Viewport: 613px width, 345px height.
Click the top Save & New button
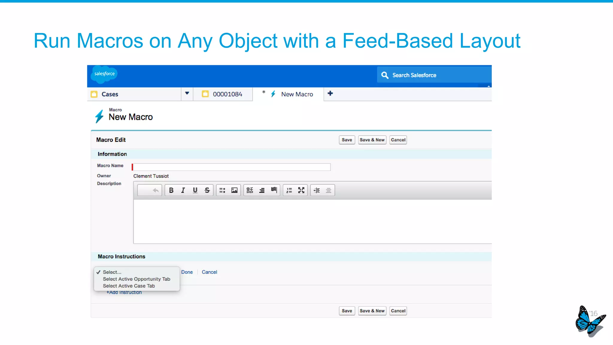372,140
